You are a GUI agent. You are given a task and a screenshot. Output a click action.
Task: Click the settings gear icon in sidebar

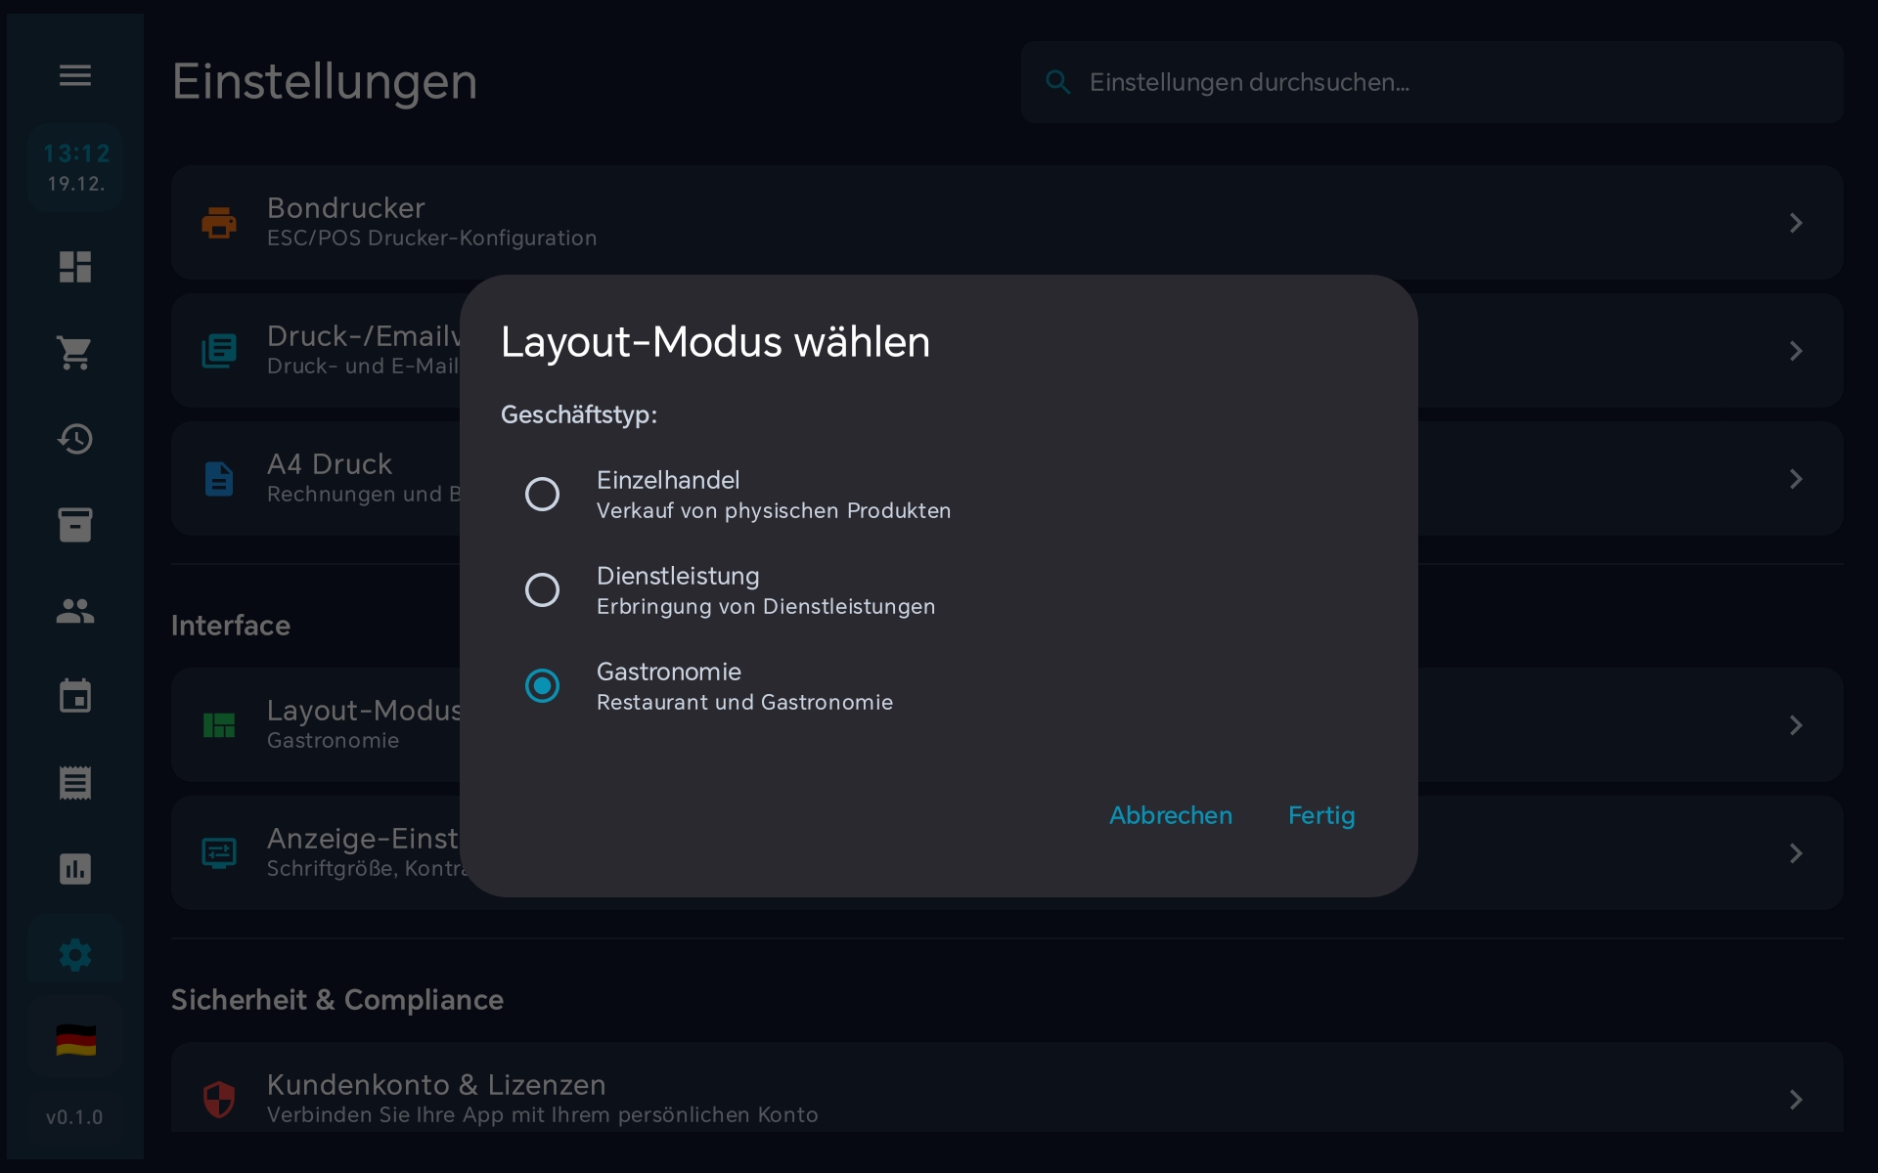tap(74, 955)
